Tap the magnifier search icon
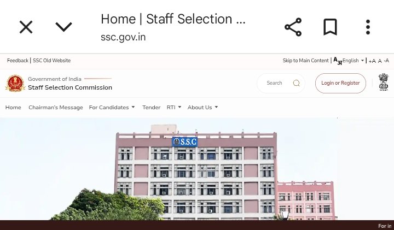The height and width of the screenshot is (230, 394). (x=296, y=83)
